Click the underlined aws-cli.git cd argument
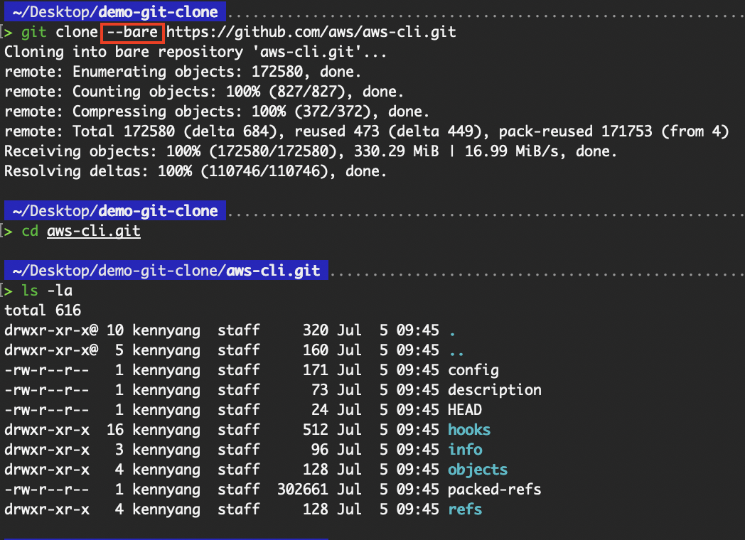This screenshot has height=540, width=745. tap(94, 232)
